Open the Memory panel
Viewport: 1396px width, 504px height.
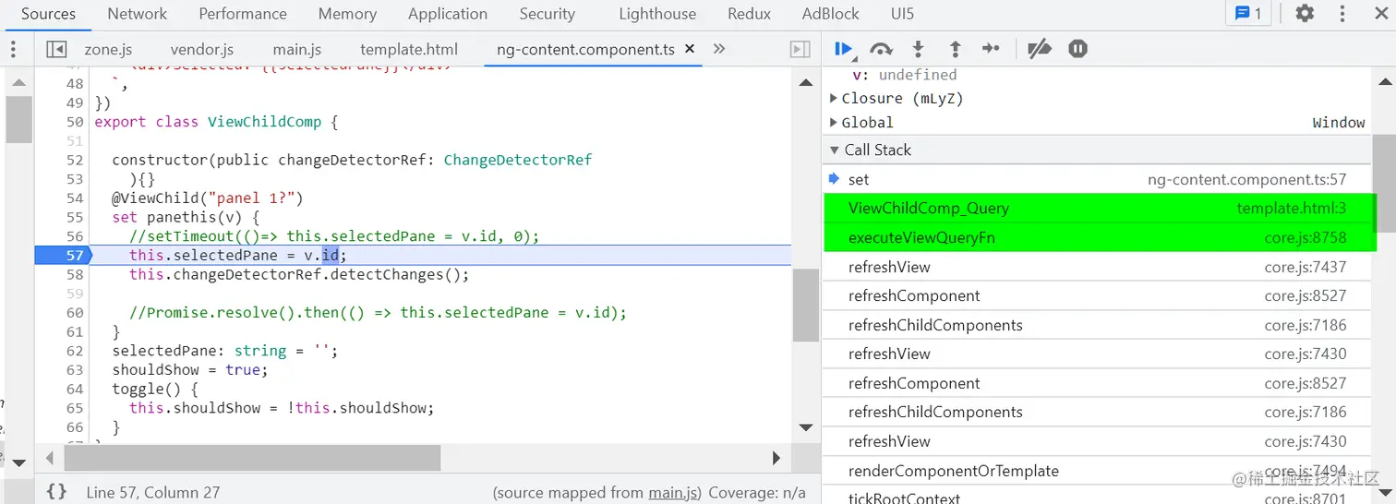click(x=347, y=14)
